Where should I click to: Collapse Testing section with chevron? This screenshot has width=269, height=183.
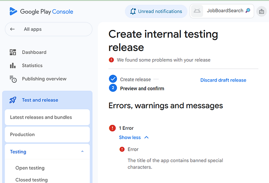pyautogui.click(x=82, y=152)
